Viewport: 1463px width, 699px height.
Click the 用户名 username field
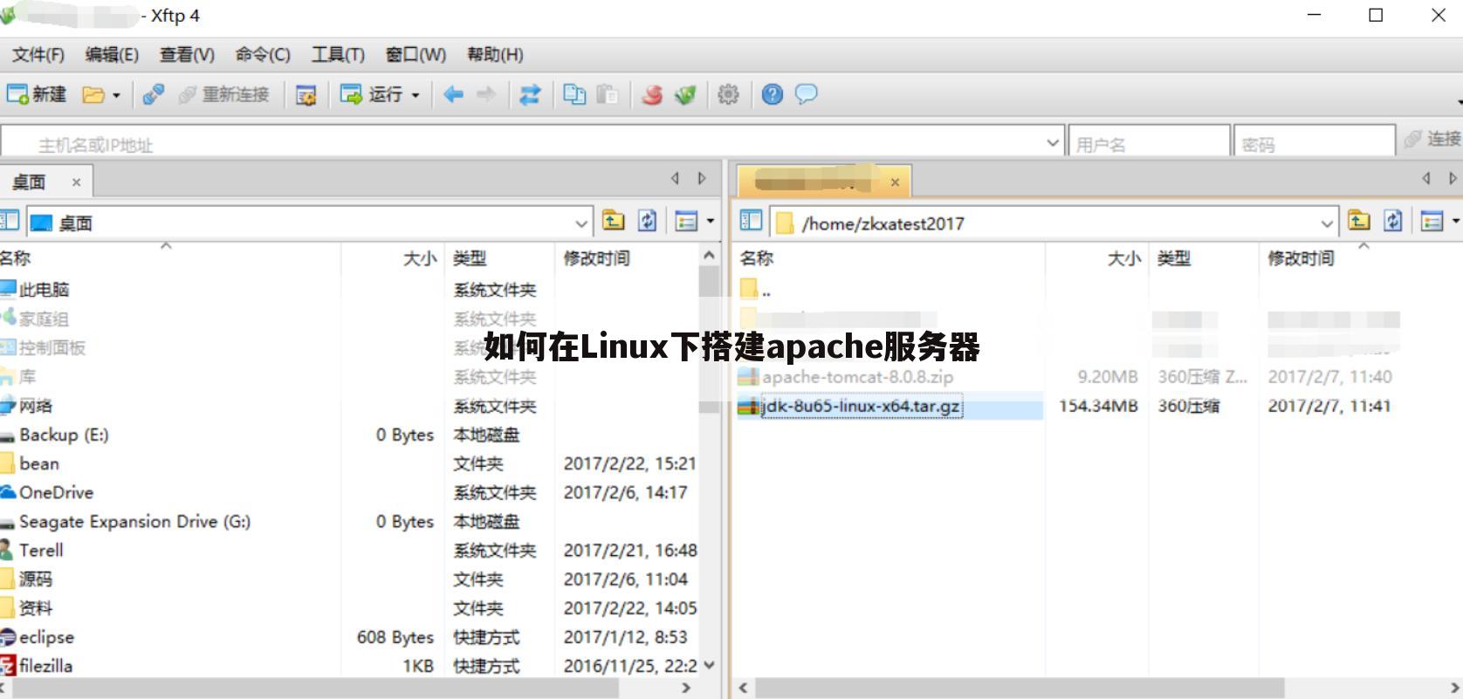coord(1149,142)
